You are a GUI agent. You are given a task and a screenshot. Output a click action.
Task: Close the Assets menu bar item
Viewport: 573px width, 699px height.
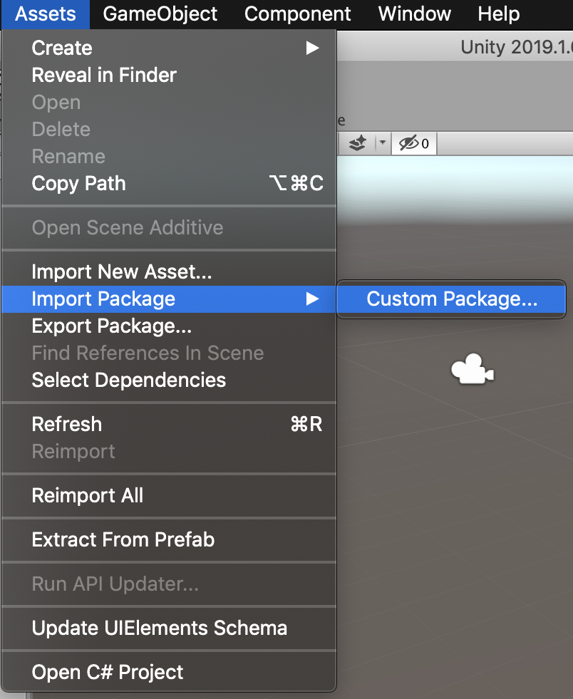pyautogui.click(x=44, y=14)
